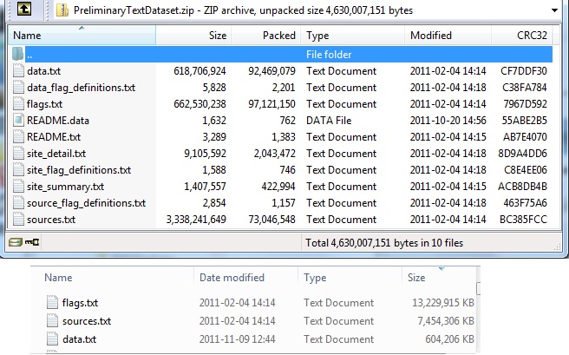Screen dimensions: 569x355
Task: Click the lower explorer list scrollbar
Action: click(x=478, y=289)
